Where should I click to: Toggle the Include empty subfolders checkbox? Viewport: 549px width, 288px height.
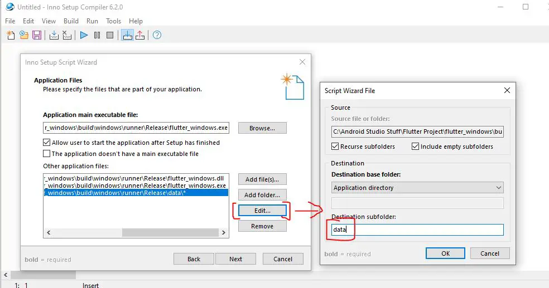point(415,147)
